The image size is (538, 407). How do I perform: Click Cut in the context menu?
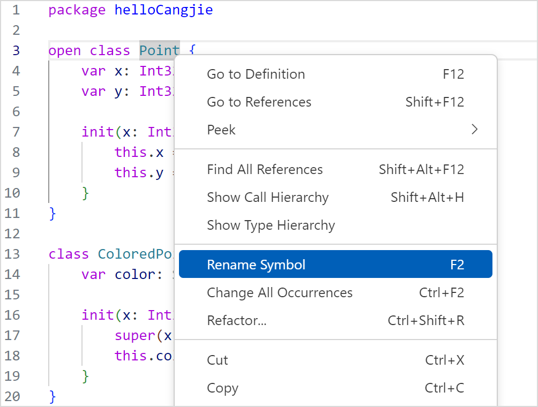click(218, 360)
